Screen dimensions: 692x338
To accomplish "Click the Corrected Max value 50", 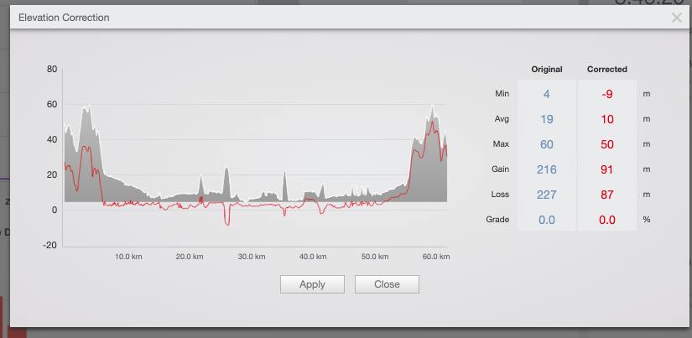I will (x=606, y=144).
